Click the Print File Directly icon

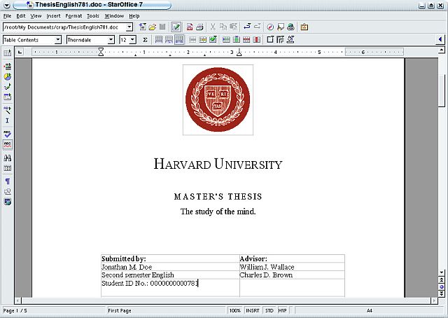(x=199, y=27)
